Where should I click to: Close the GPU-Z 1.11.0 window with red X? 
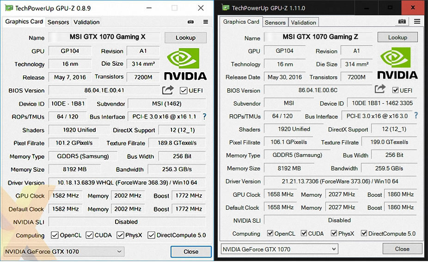pos(413,7)
